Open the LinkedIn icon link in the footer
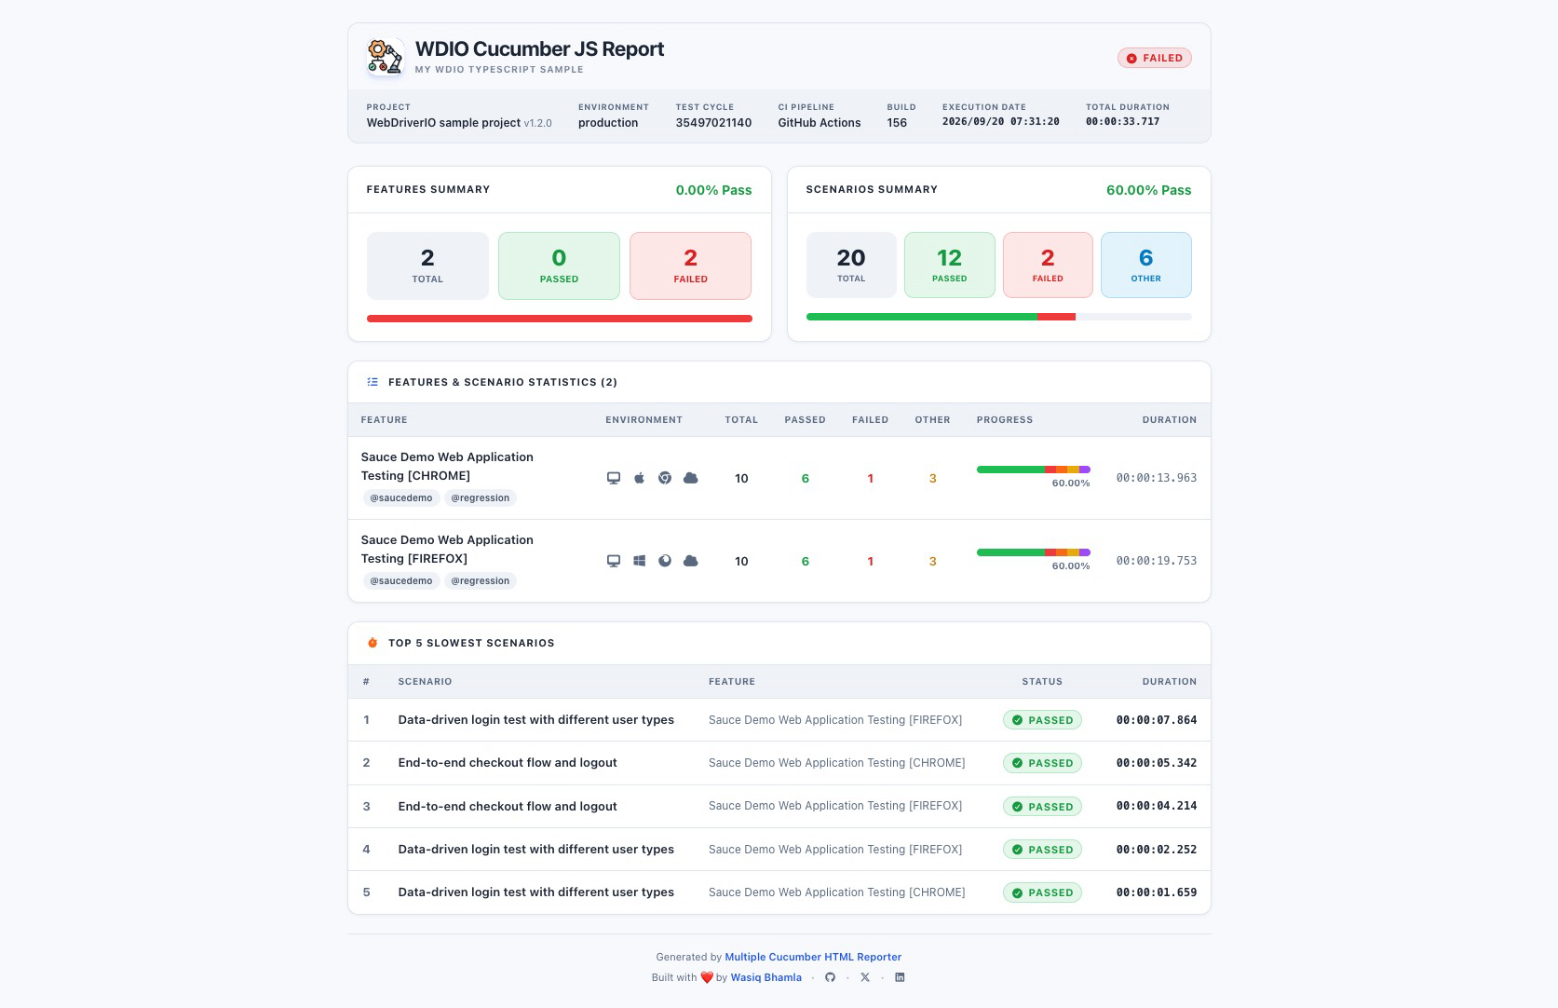Viewport: 1558px width, 1008px height. click(900, 977)
